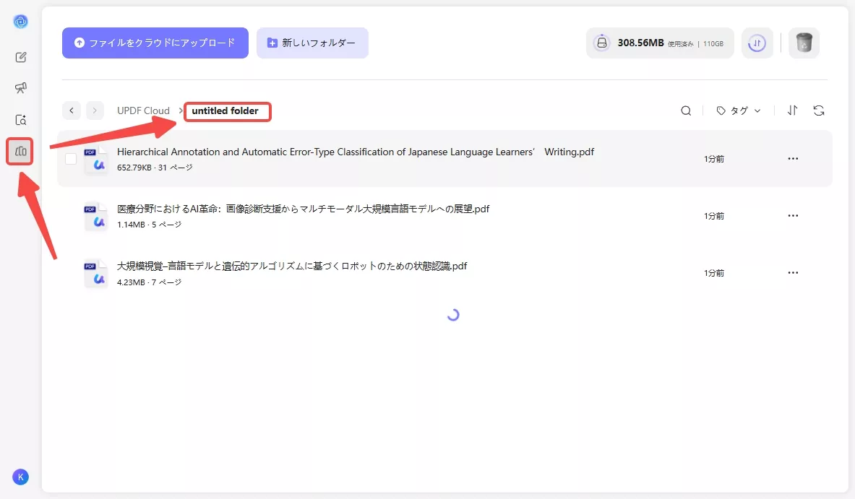Open the タグ filter dropdown

738,110
